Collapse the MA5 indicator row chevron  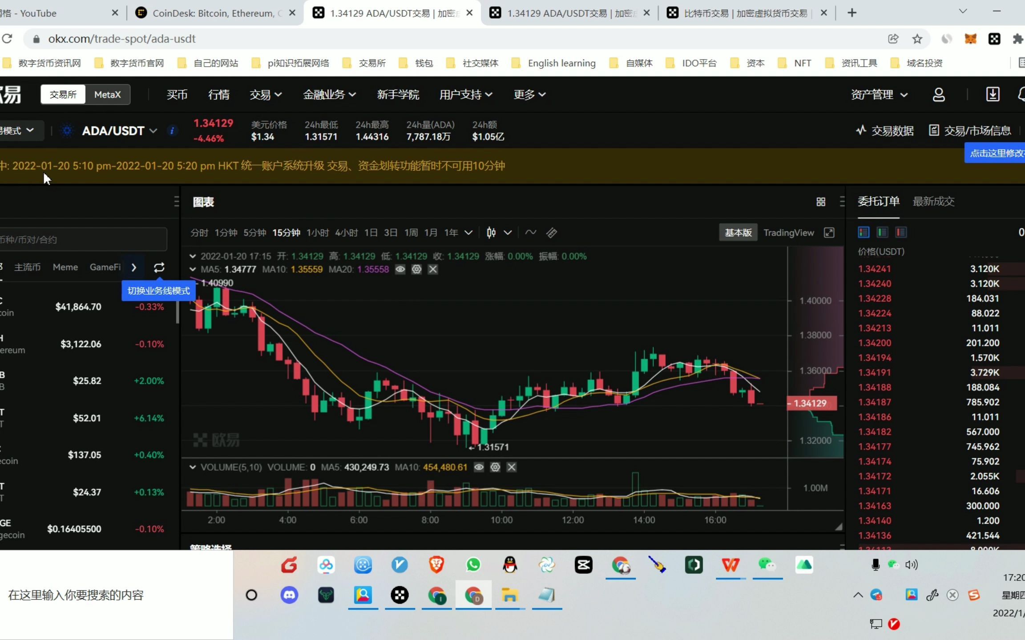pyautogui.click(x=193, y=269)
